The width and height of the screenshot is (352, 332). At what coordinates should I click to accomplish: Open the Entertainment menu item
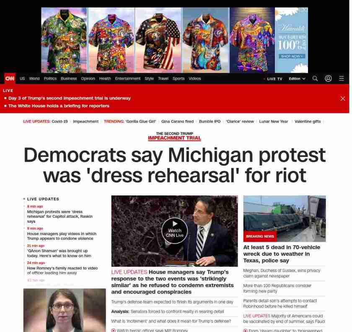(x=127, y=78)
